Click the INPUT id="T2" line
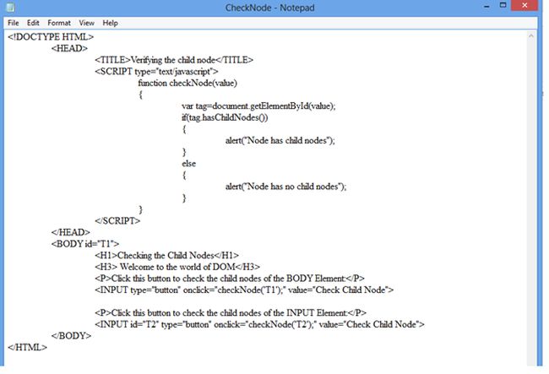Image resolution: width=549 pixels, height=374 pixels. (x=259, y=324)
